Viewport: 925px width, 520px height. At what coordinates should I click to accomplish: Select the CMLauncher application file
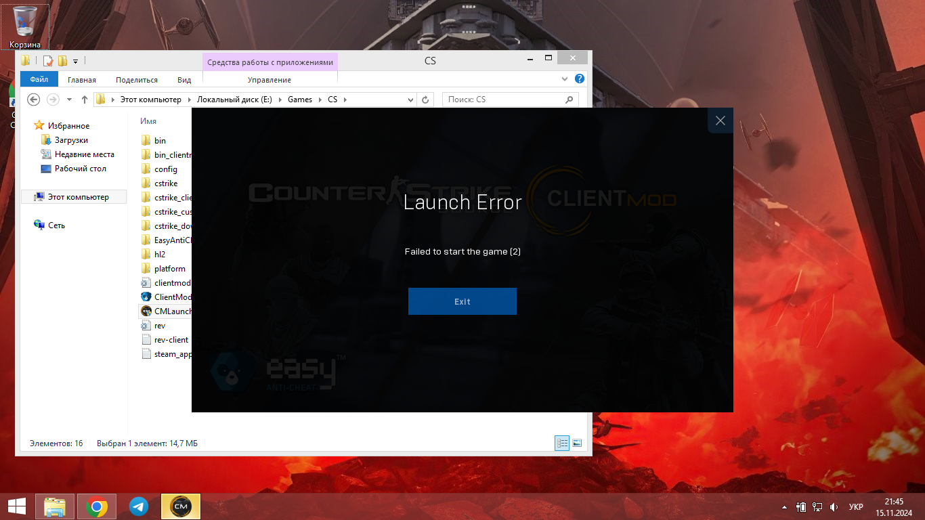click(x=166, y=311)
